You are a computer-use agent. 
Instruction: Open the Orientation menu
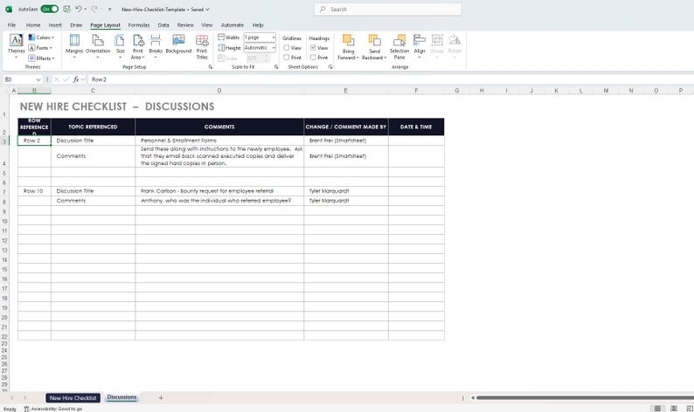click(x=98, y=46)
